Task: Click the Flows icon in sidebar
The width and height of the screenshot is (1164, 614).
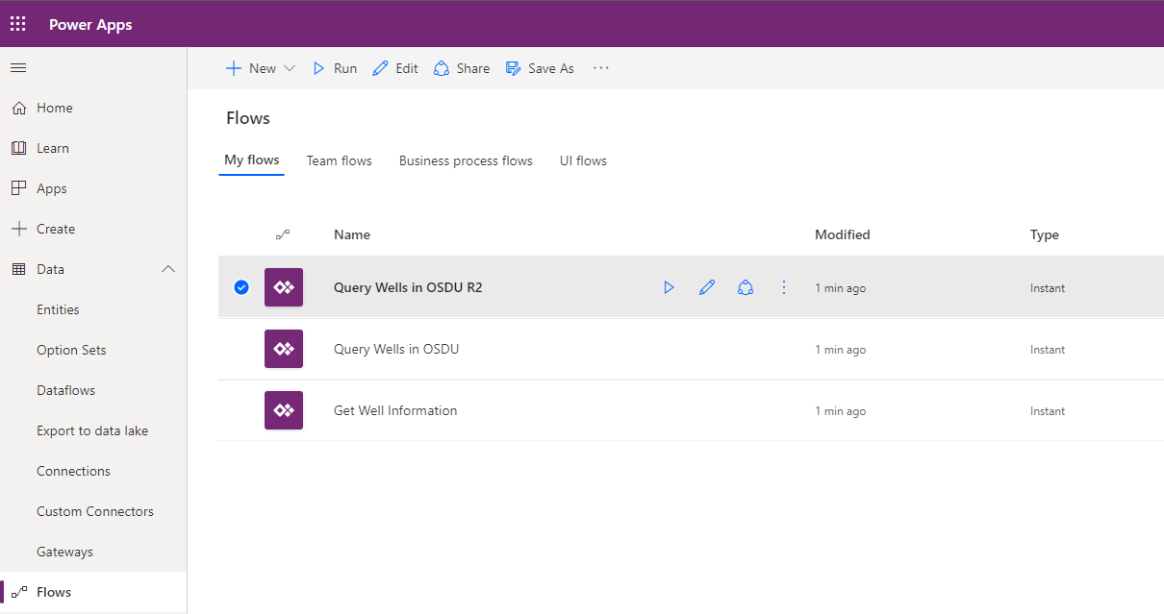Action: pyautogui.click(x=18, y=592)
